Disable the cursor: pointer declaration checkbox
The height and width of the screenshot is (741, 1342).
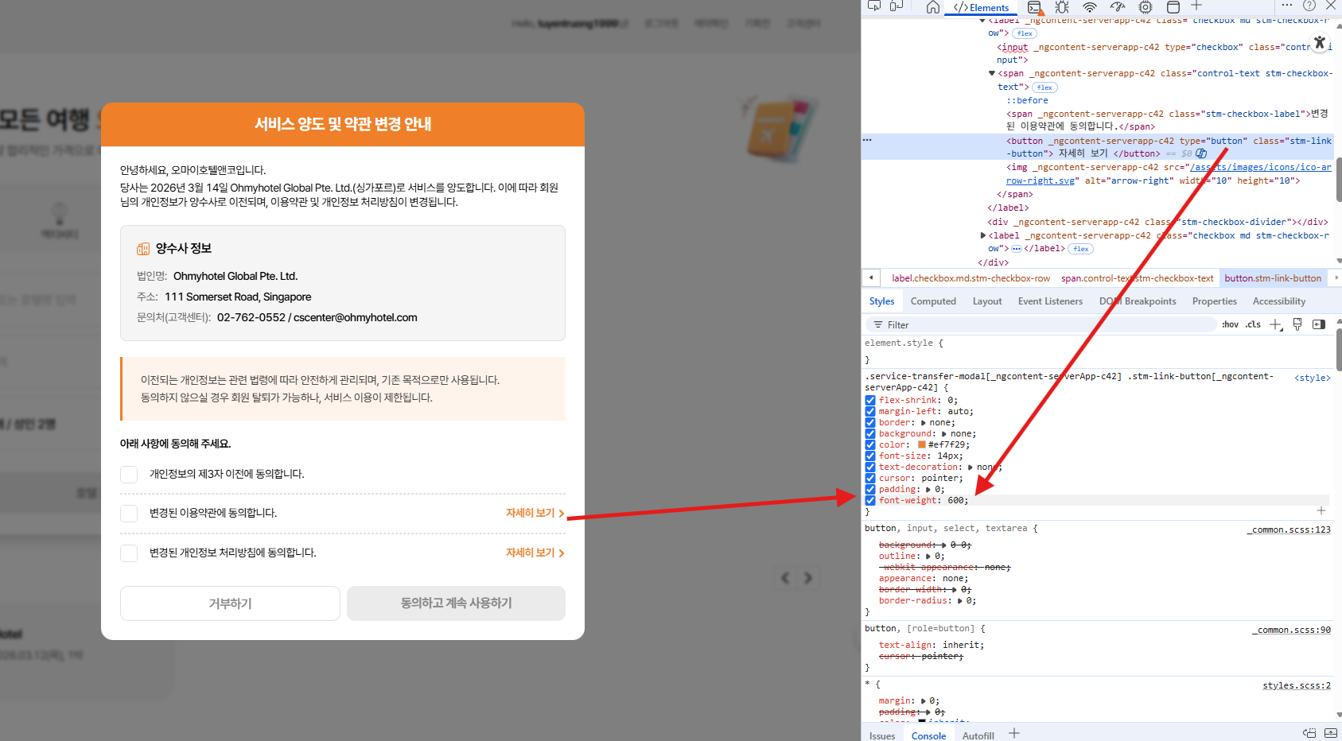pyautogui.click(x=870, y=479)
